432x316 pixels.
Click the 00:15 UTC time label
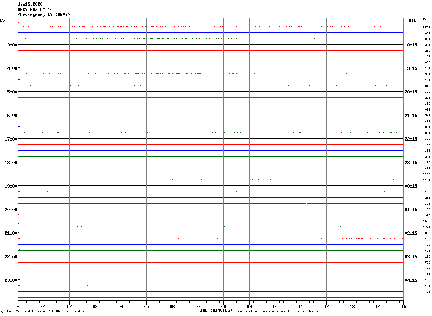pyautogui.click(x=411, y=186)
